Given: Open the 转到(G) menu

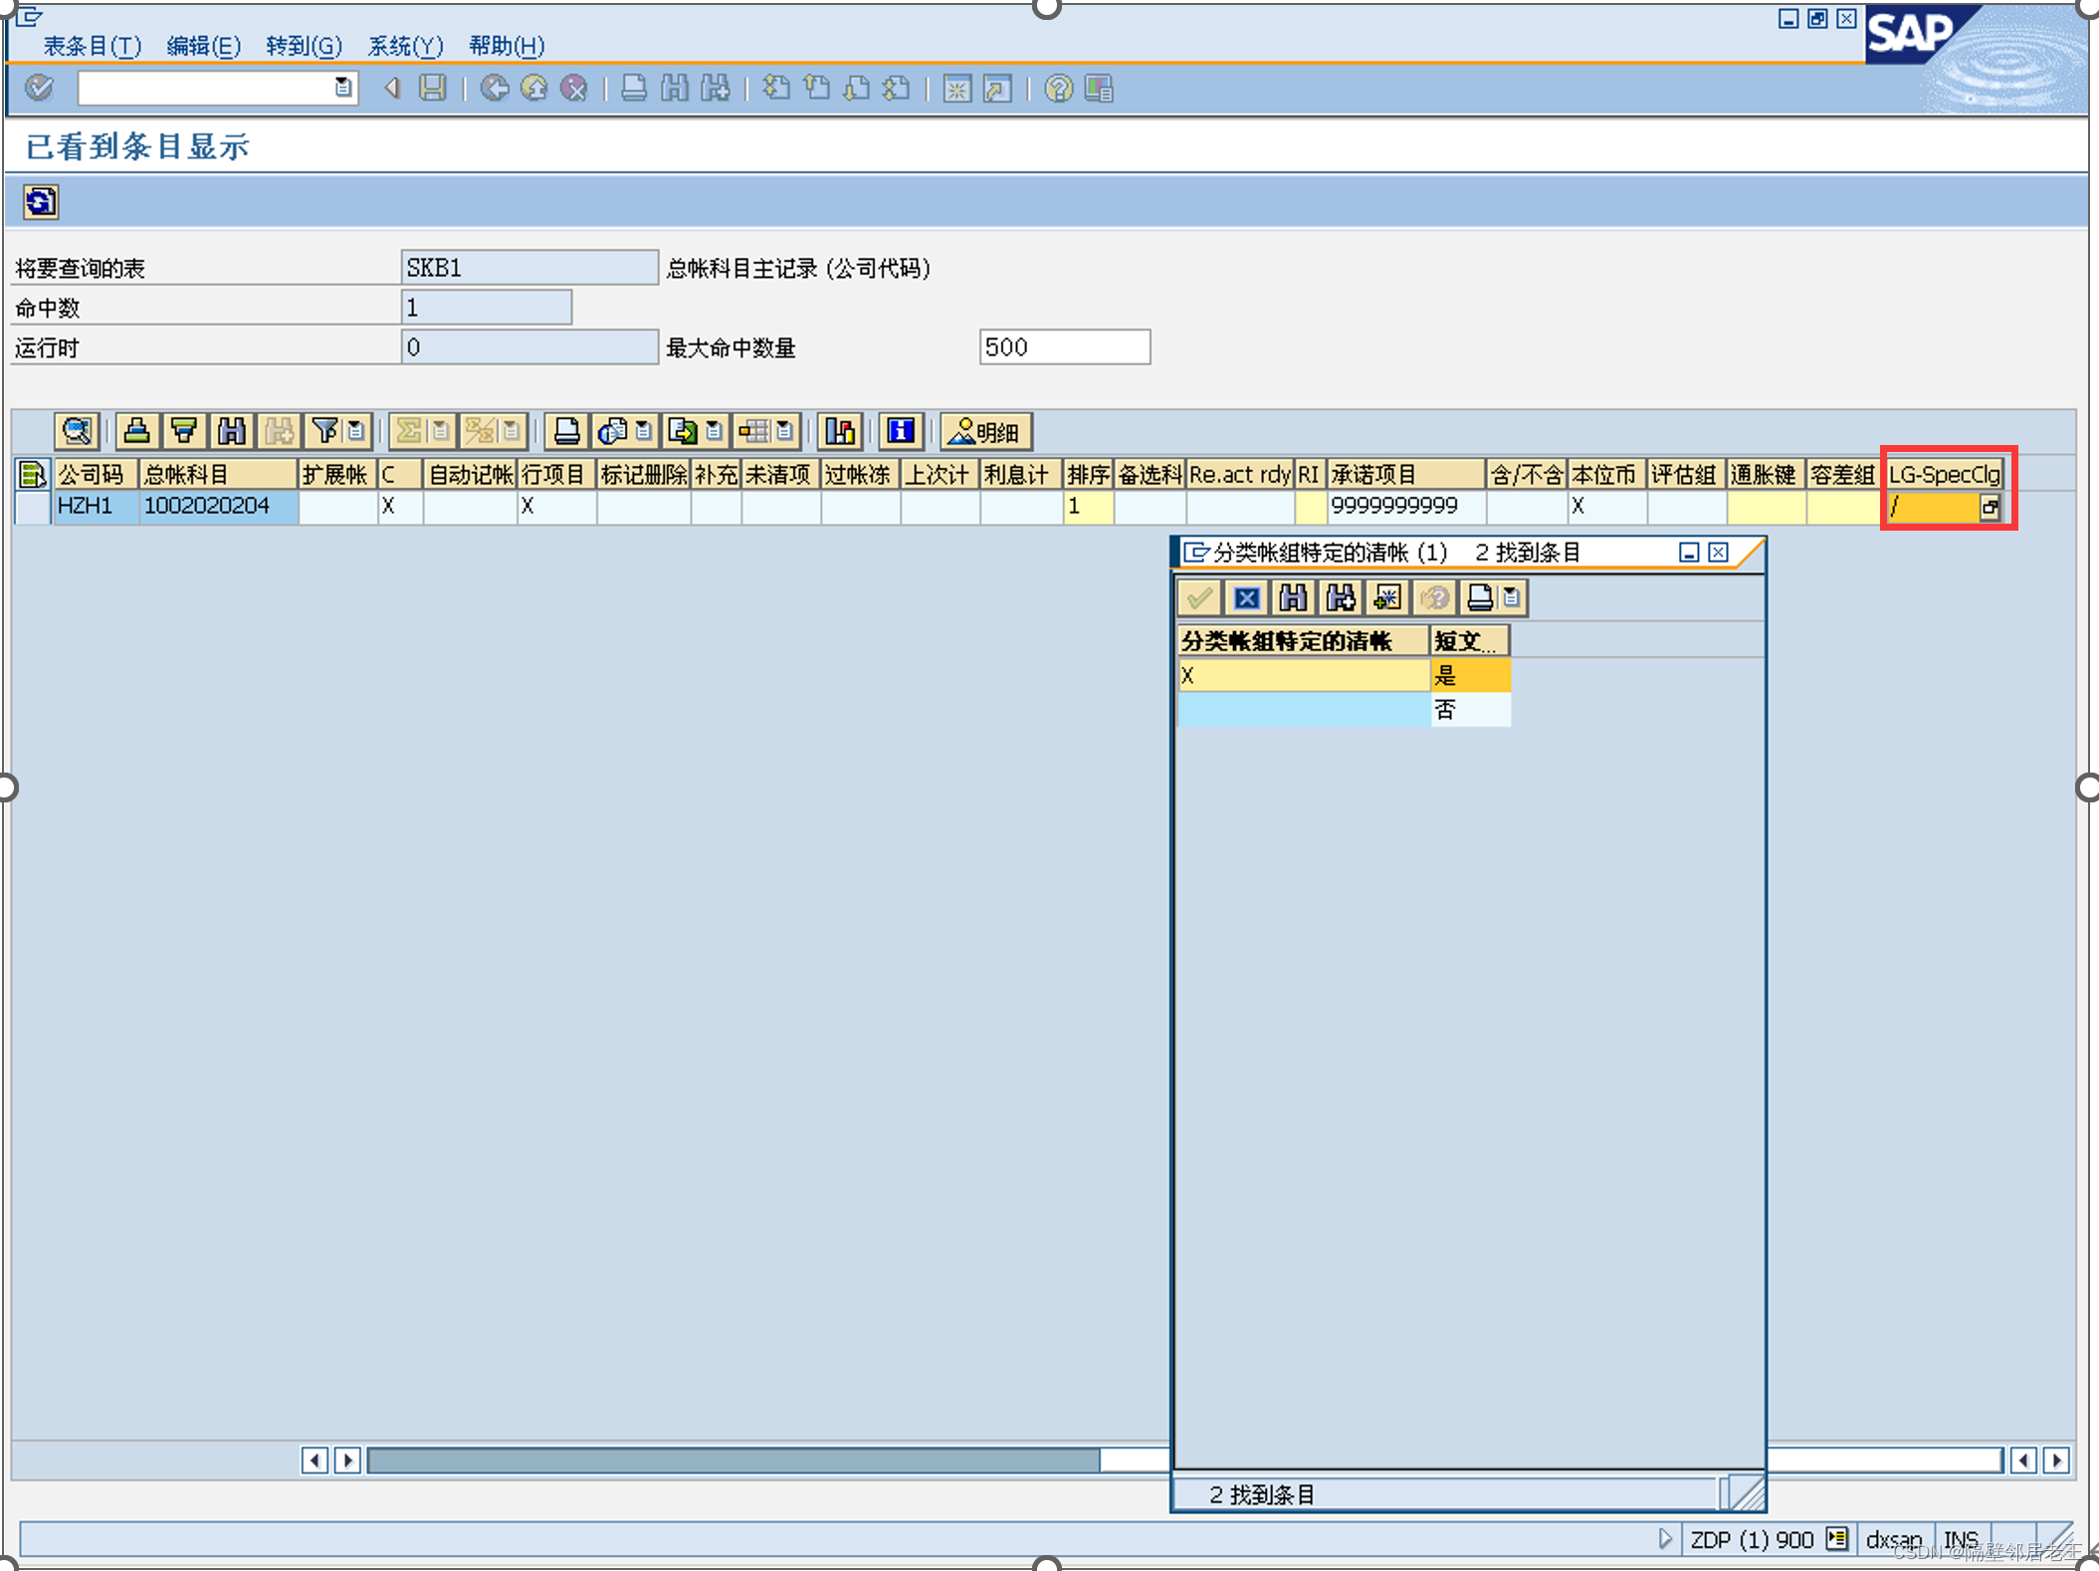Looking at the screenshot, I should [x=304, y=46].
